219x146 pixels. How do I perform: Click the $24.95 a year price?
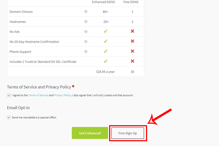[105, 72]
